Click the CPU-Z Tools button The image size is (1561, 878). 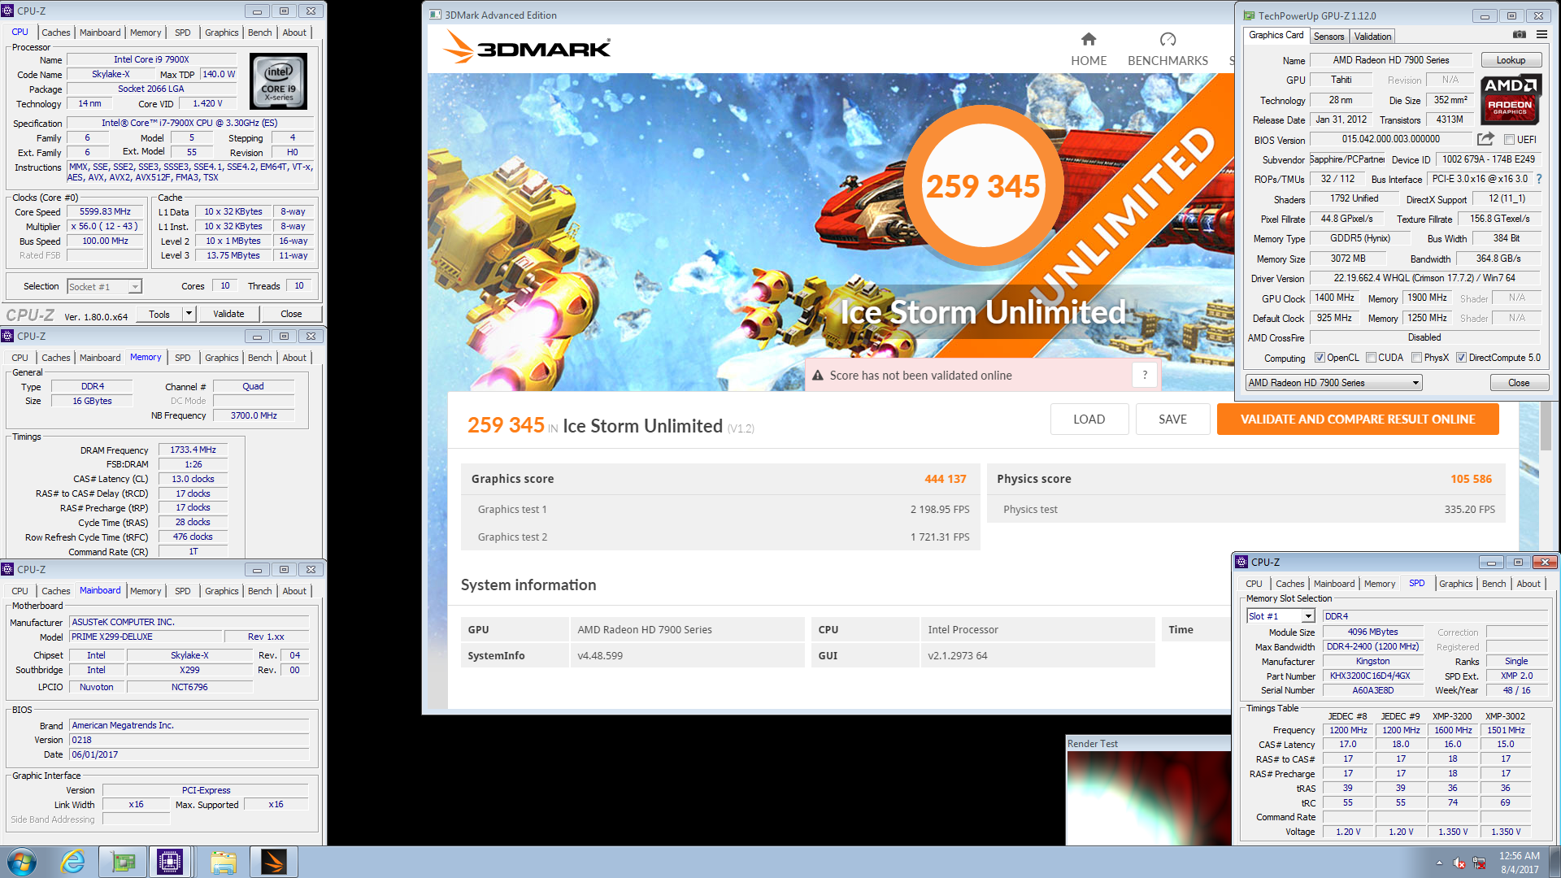pos(159,314)
